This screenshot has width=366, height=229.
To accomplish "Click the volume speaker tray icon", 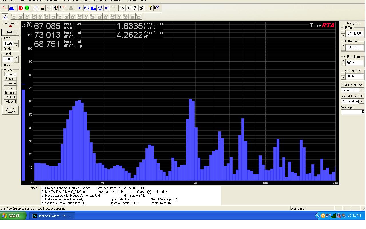I will tap(344, 216).
